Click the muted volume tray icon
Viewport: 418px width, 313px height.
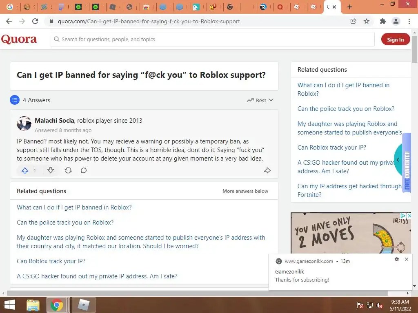379,305
